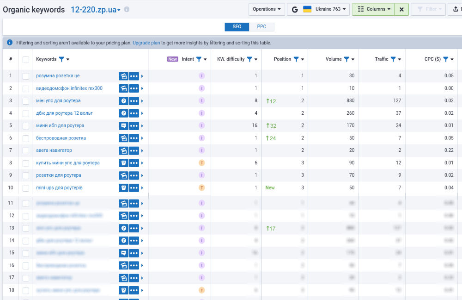Image resolution: width=462 pixels, height=300 pixels.
Task: Click question icon for 'міні упс для роутера'
Action: point(123,101)
